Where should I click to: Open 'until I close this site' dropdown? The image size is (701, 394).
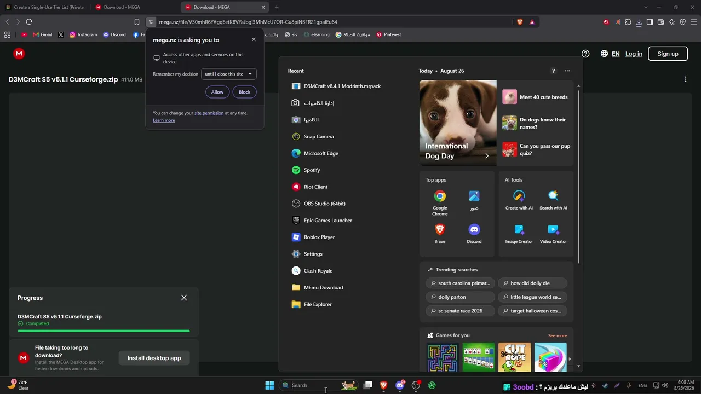[229, 74]
